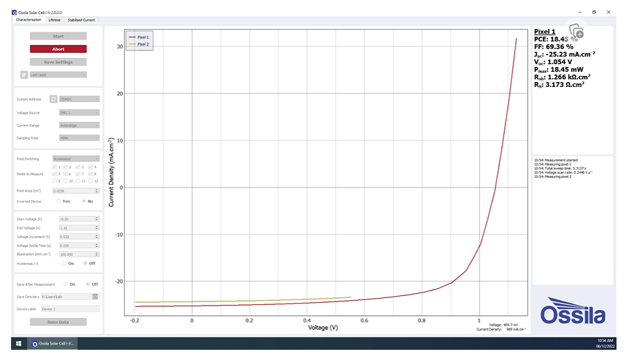The width and height of the screenshot is (631, 356).
Task: Click the Illumination spinner arrows
Action: pos(97,254)
